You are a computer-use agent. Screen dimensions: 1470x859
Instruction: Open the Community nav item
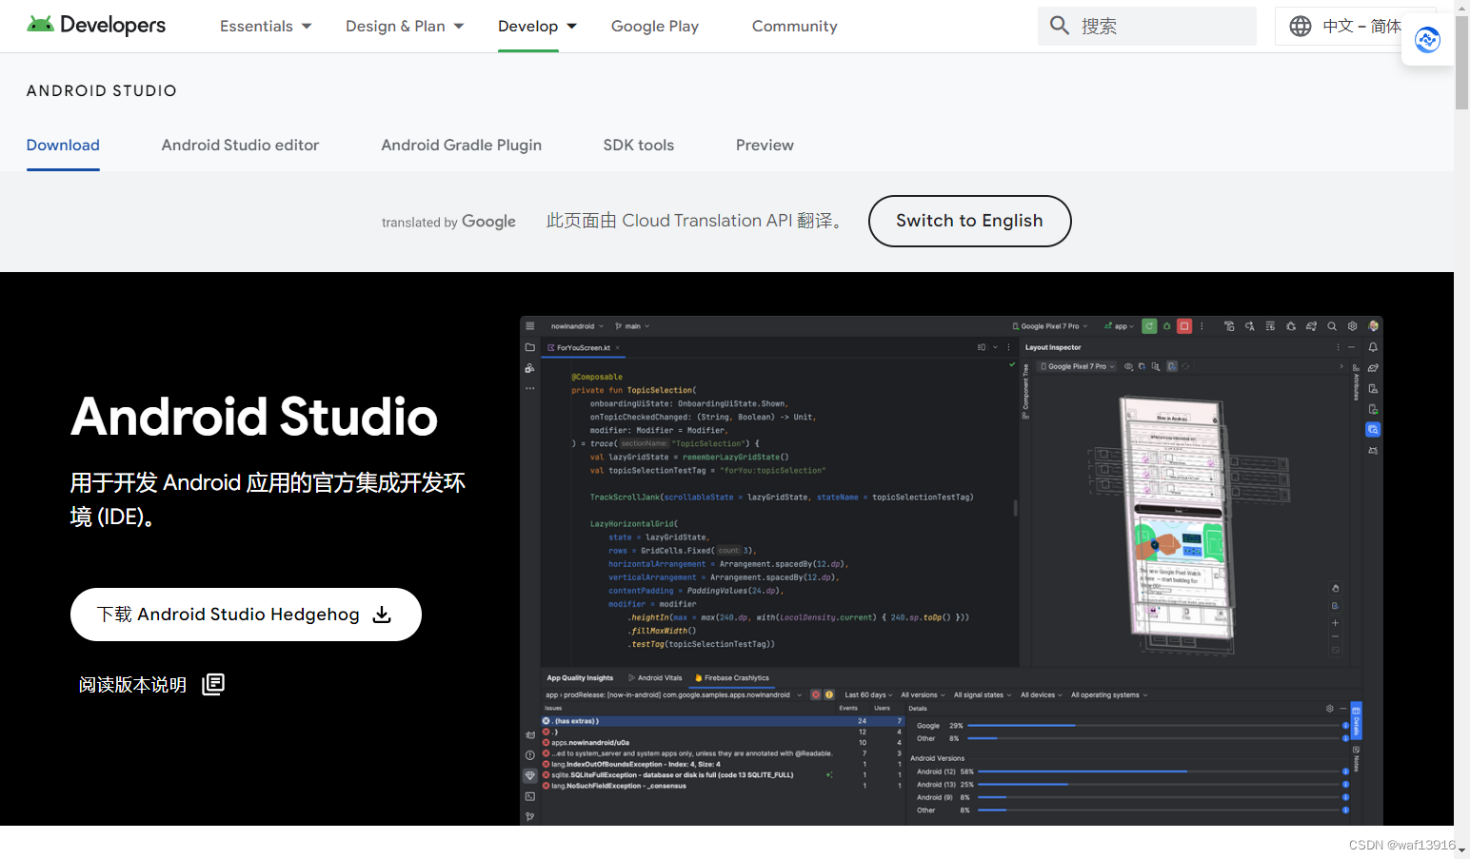click(795, 26)
